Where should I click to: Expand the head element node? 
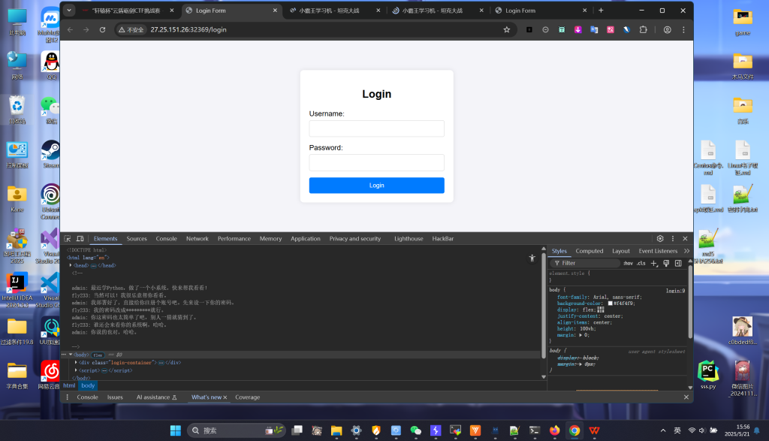(x=71, y=265)
